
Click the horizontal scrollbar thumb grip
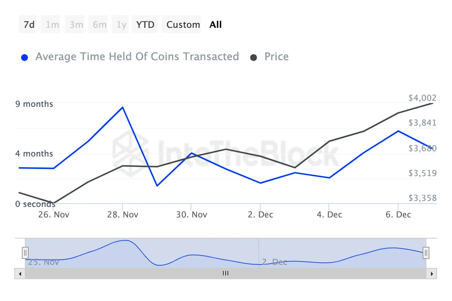click(225, 274)
